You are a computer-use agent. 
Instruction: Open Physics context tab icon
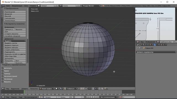pyautogui.click(x=166, y=45)
